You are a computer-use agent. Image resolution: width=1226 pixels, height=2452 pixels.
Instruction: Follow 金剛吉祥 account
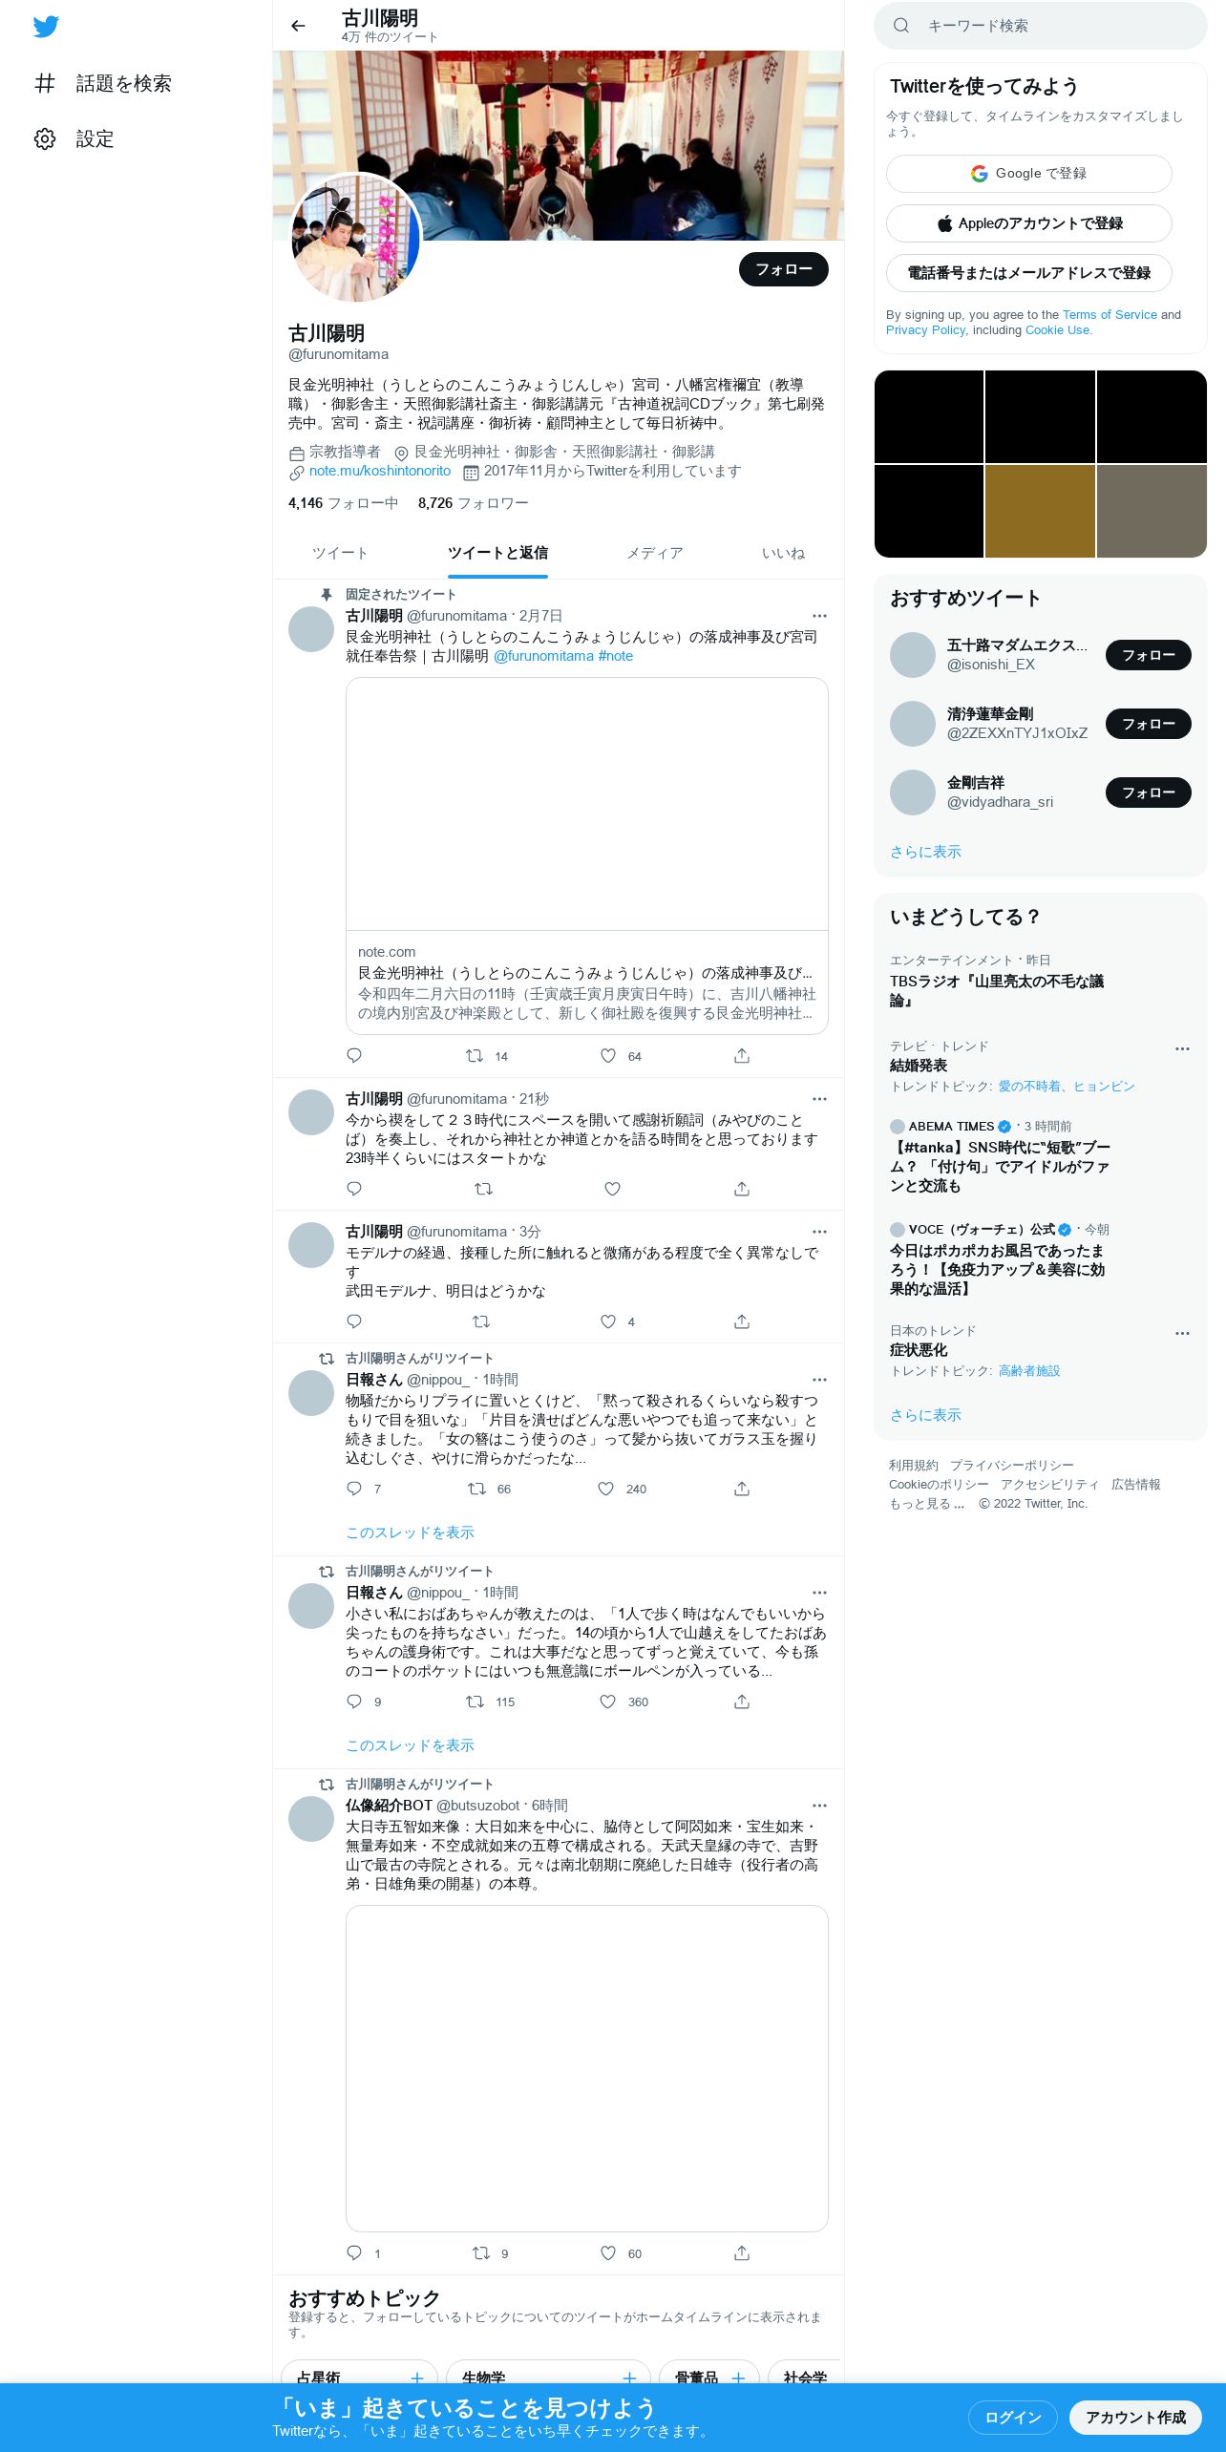[x=1148, y=793]
